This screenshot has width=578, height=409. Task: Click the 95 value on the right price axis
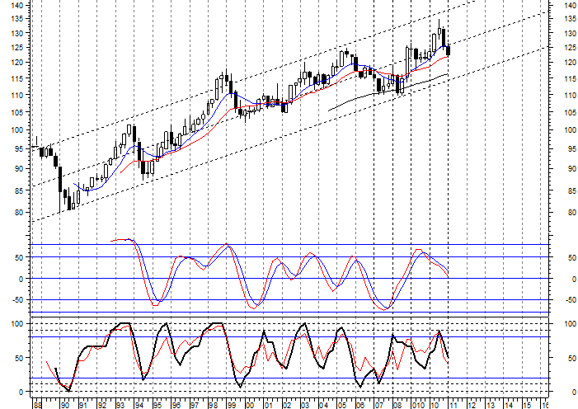[573, 149]
